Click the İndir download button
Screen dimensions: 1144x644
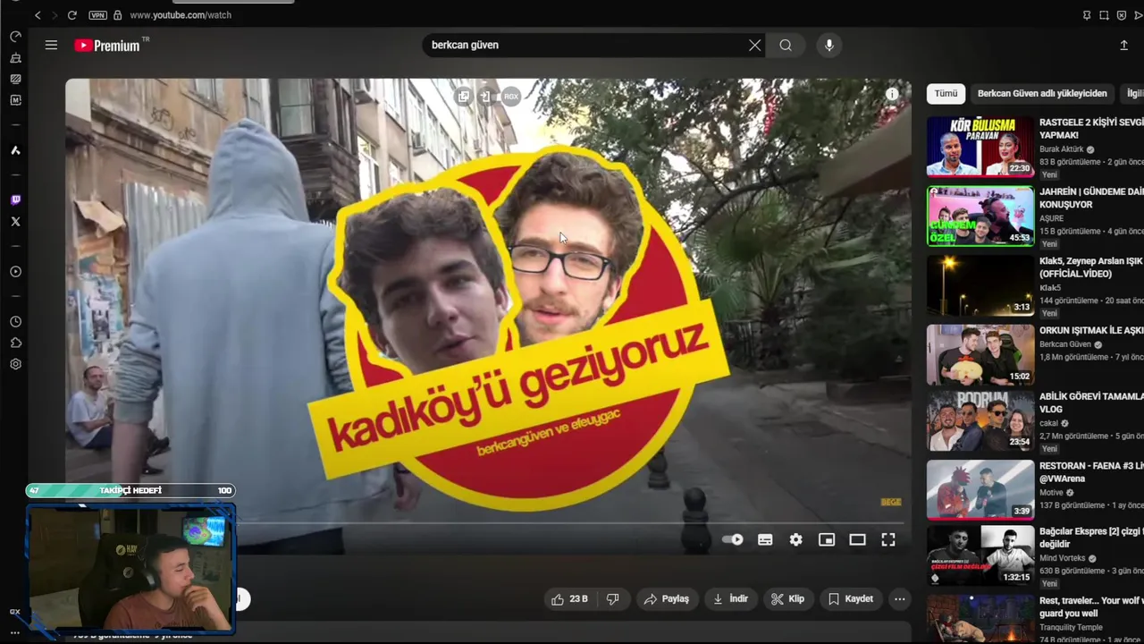(730, 599)
